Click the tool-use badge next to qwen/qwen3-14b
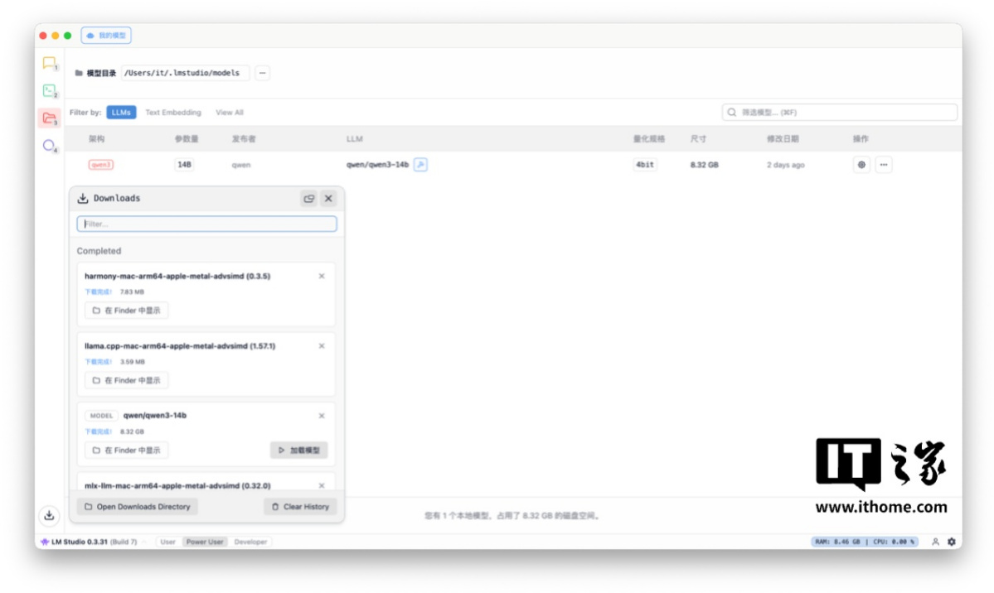Viewport: 994px width, 593px height. 420,165
